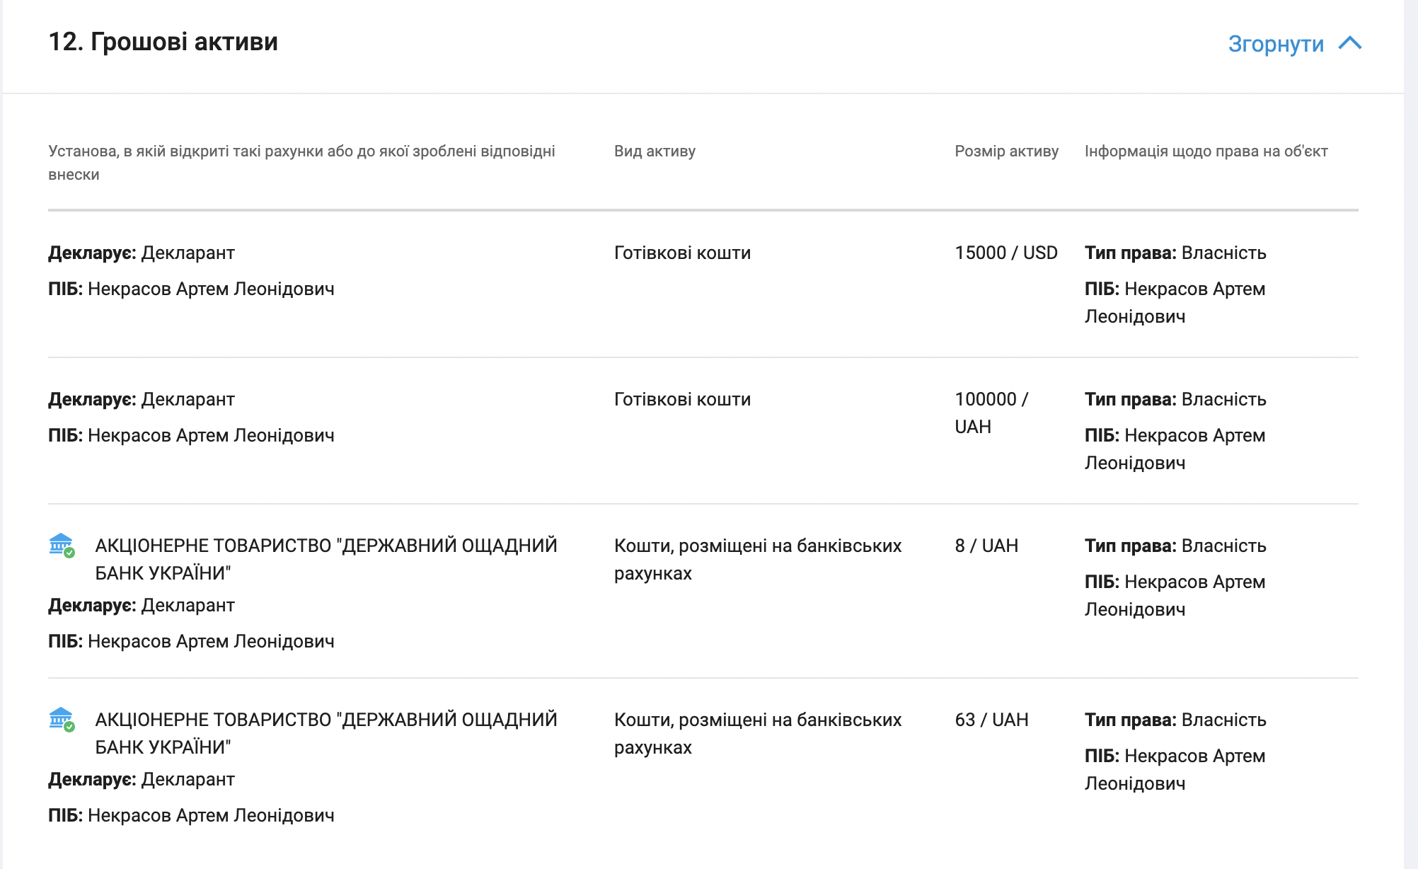Click the "Розмір активу" column header
Viewport: 1418px width, 869px height.
coord(1006,151)
